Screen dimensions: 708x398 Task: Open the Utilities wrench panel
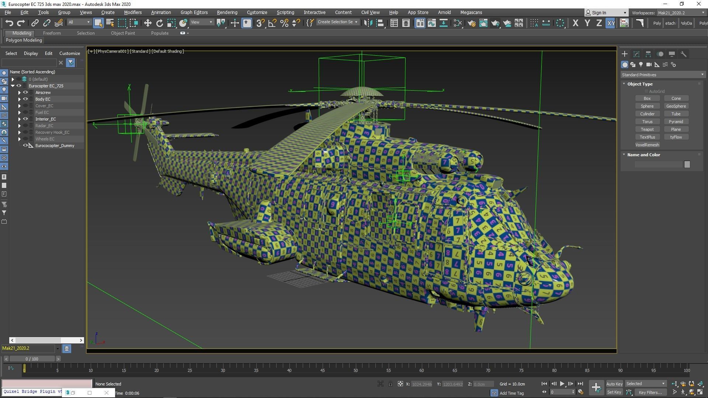tap(683, 54)
